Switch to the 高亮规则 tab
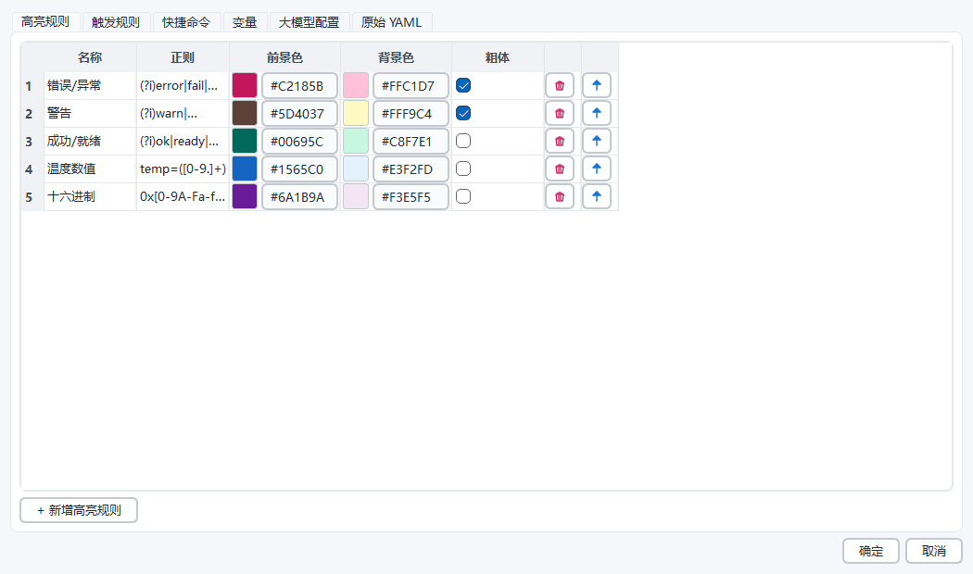Viewport: 973px width, 574px height. tap(45, 21)
